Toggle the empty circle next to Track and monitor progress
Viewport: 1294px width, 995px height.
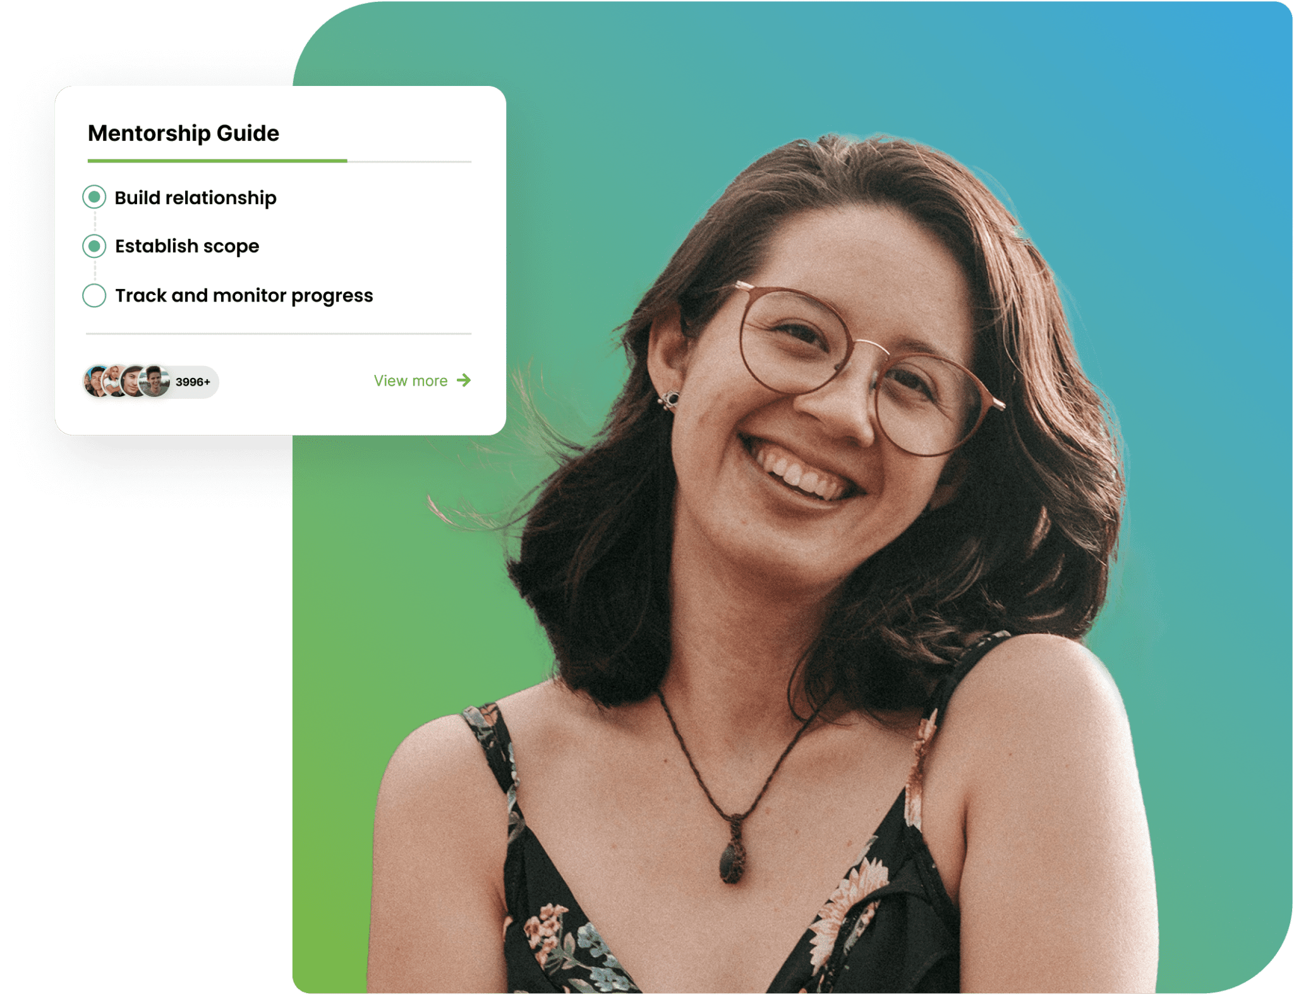[94, 295]
